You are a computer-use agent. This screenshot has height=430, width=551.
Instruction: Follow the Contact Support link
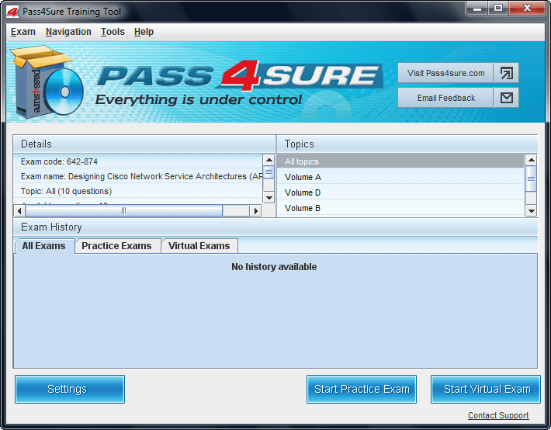click(x=498, y=415)
